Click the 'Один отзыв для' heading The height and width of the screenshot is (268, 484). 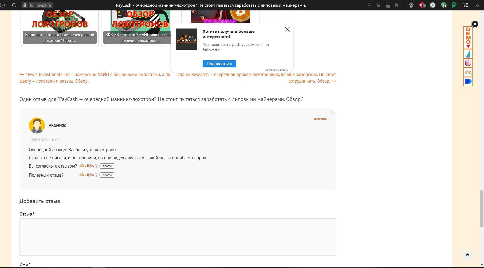coord(161,99)
